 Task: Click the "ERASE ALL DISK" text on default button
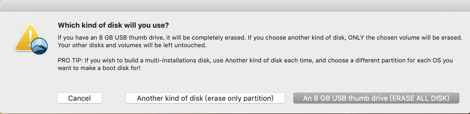[419, 98]
